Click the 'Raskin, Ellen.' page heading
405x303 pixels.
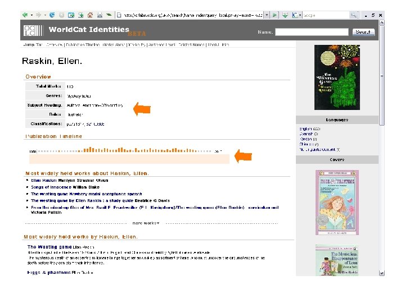tap(52, 61)
